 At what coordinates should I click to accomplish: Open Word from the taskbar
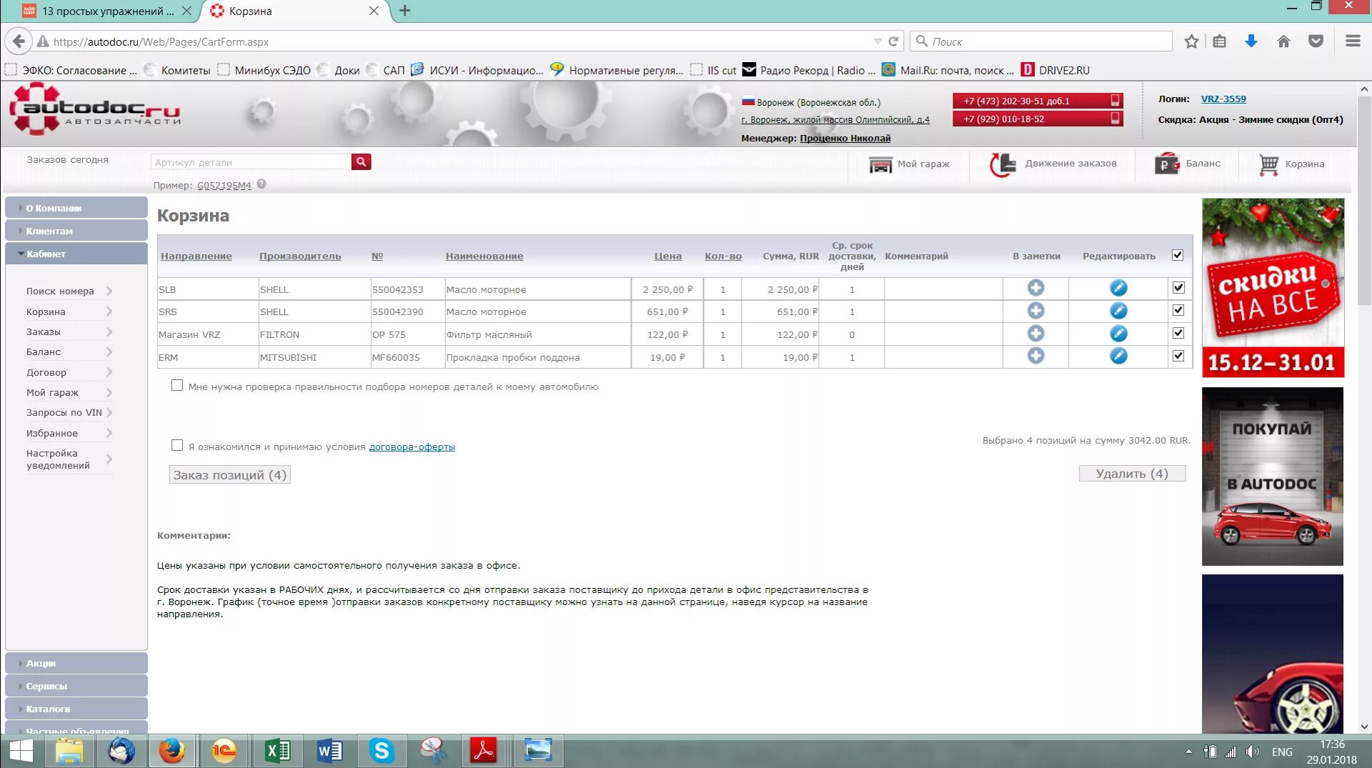329,751
